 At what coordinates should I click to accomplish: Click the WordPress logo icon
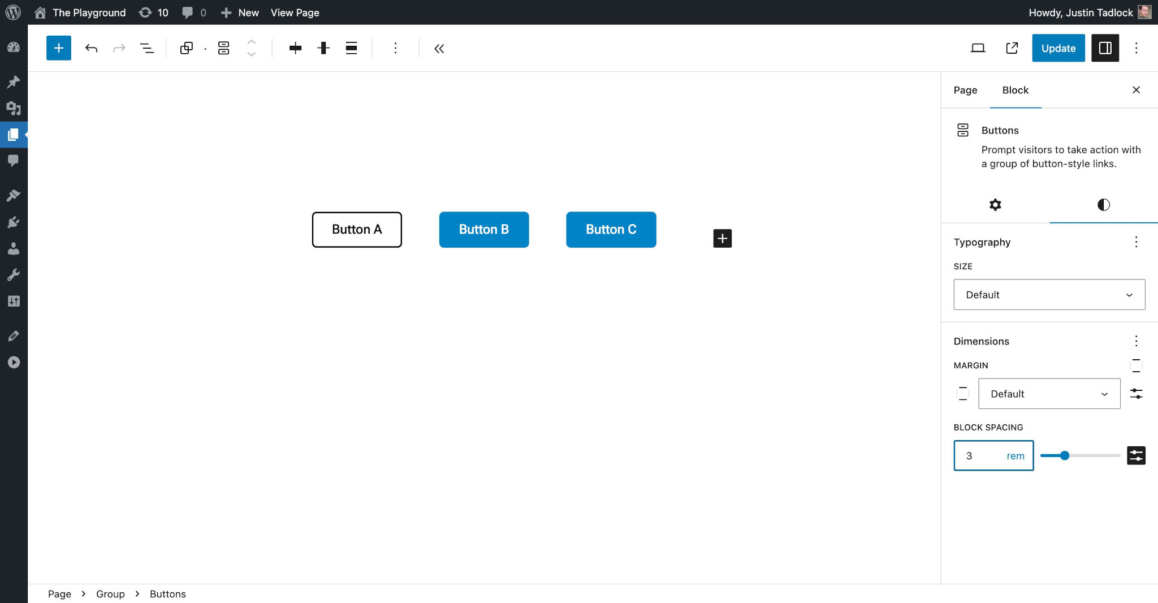13,12
